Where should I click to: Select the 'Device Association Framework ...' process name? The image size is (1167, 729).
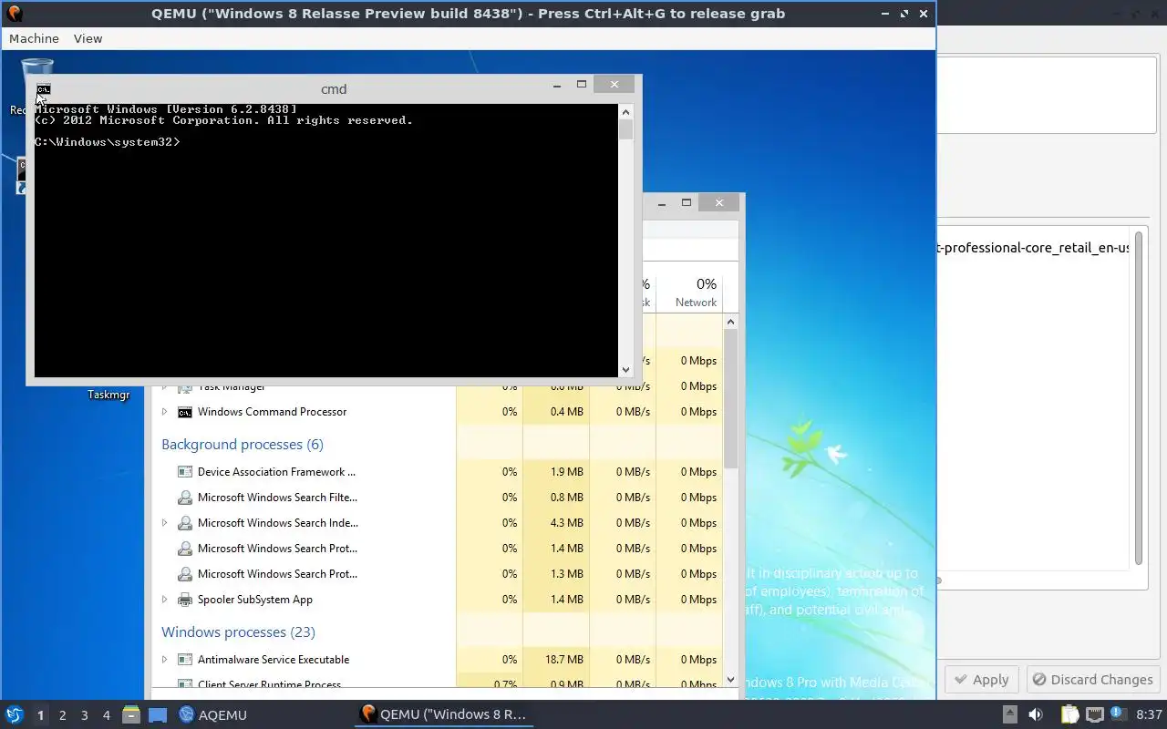coord(276,472)
